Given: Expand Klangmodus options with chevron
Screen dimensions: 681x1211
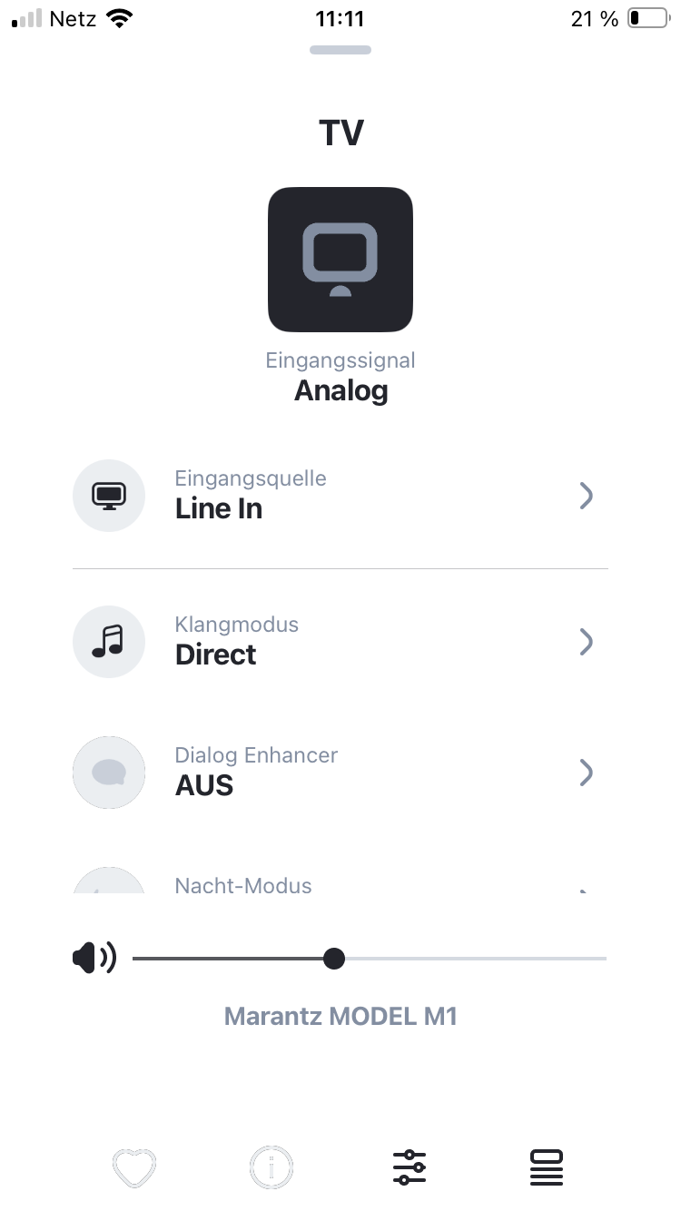Looking at the screenshot, I should 587,642.
